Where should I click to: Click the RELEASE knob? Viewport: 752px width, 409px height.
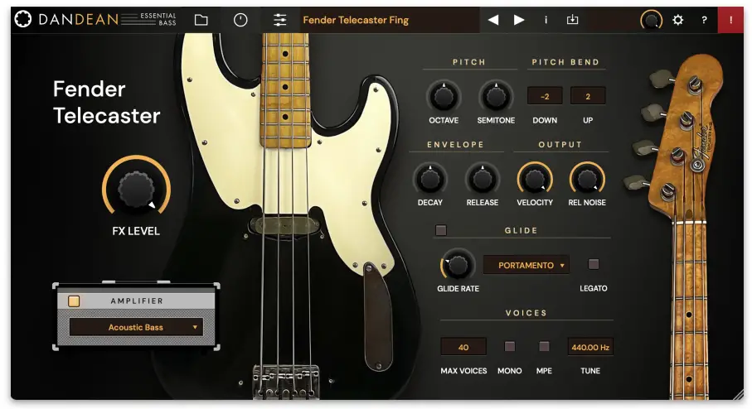coord(483,179)
